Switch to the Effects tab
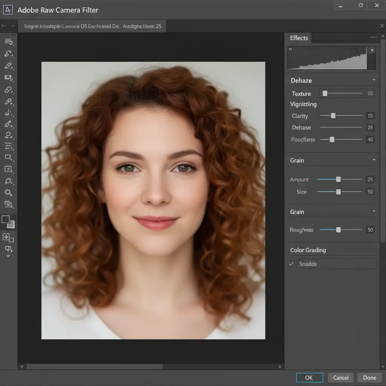This screenshot has height=386, width=386. 299,38
